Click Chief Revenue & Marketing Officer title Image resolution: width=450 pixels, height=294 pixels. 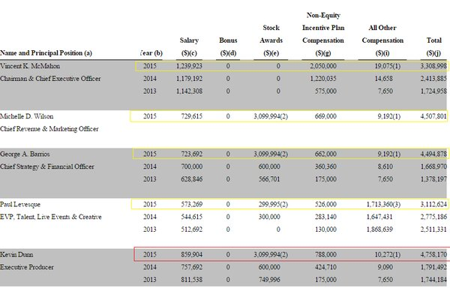click(x=49, y=129)
